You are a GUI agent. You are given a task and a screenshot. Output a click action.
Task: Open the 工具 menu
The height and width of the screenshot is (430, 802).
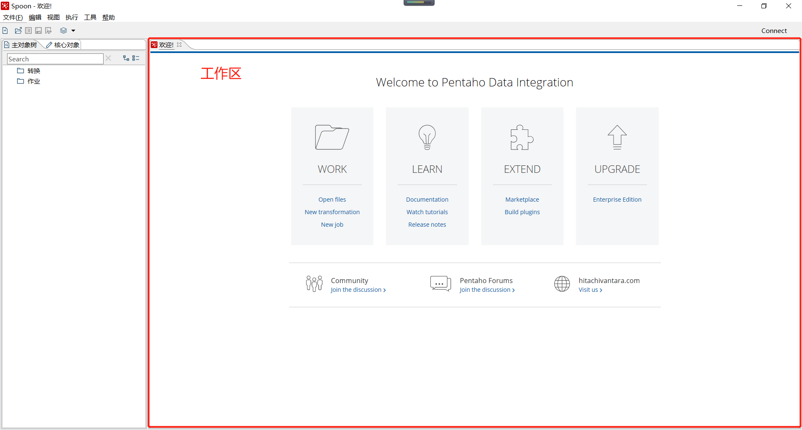(90, 17)
